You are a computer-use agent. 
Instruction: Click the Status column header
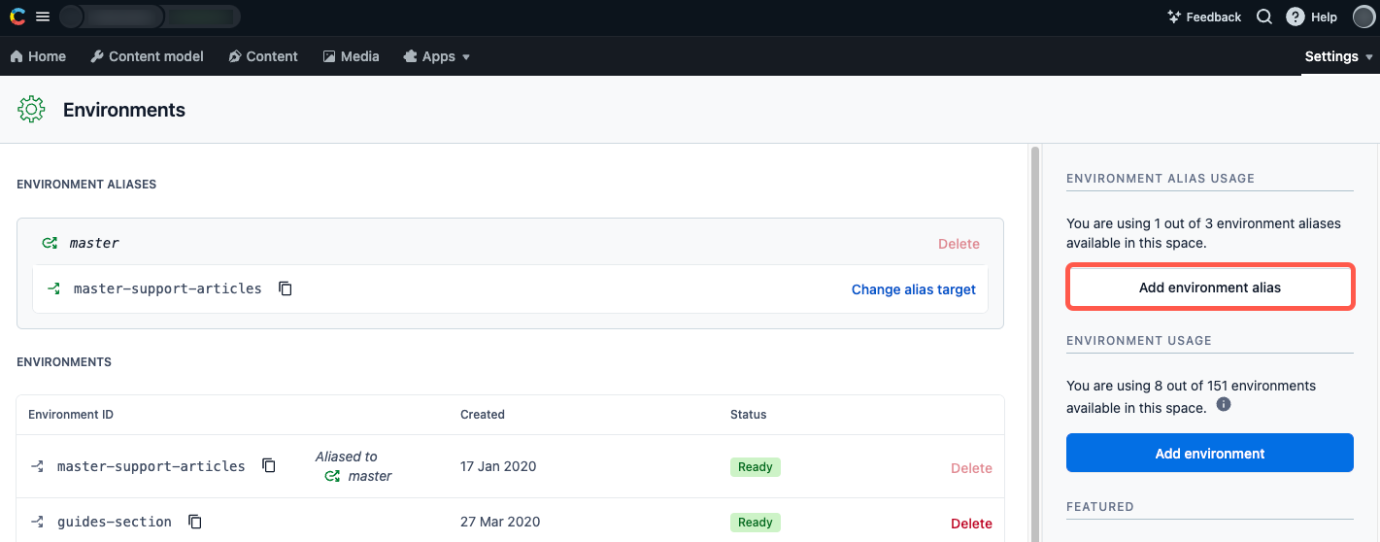pyautogui.click(x=749, y=415)
